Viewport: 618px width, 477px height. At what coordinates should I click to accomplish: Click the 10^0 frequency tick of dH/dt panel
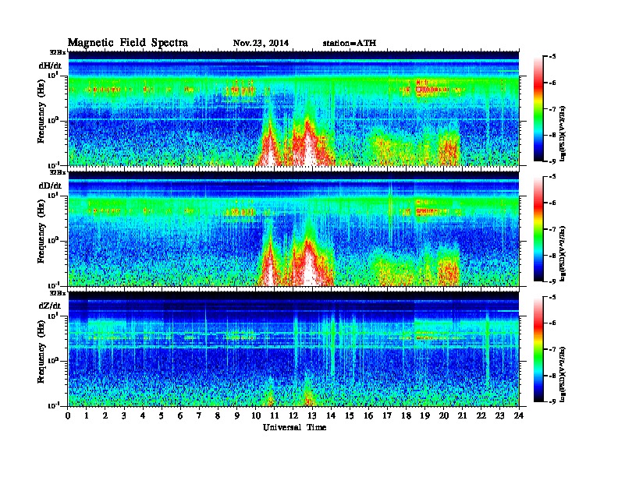pos(54,120)
